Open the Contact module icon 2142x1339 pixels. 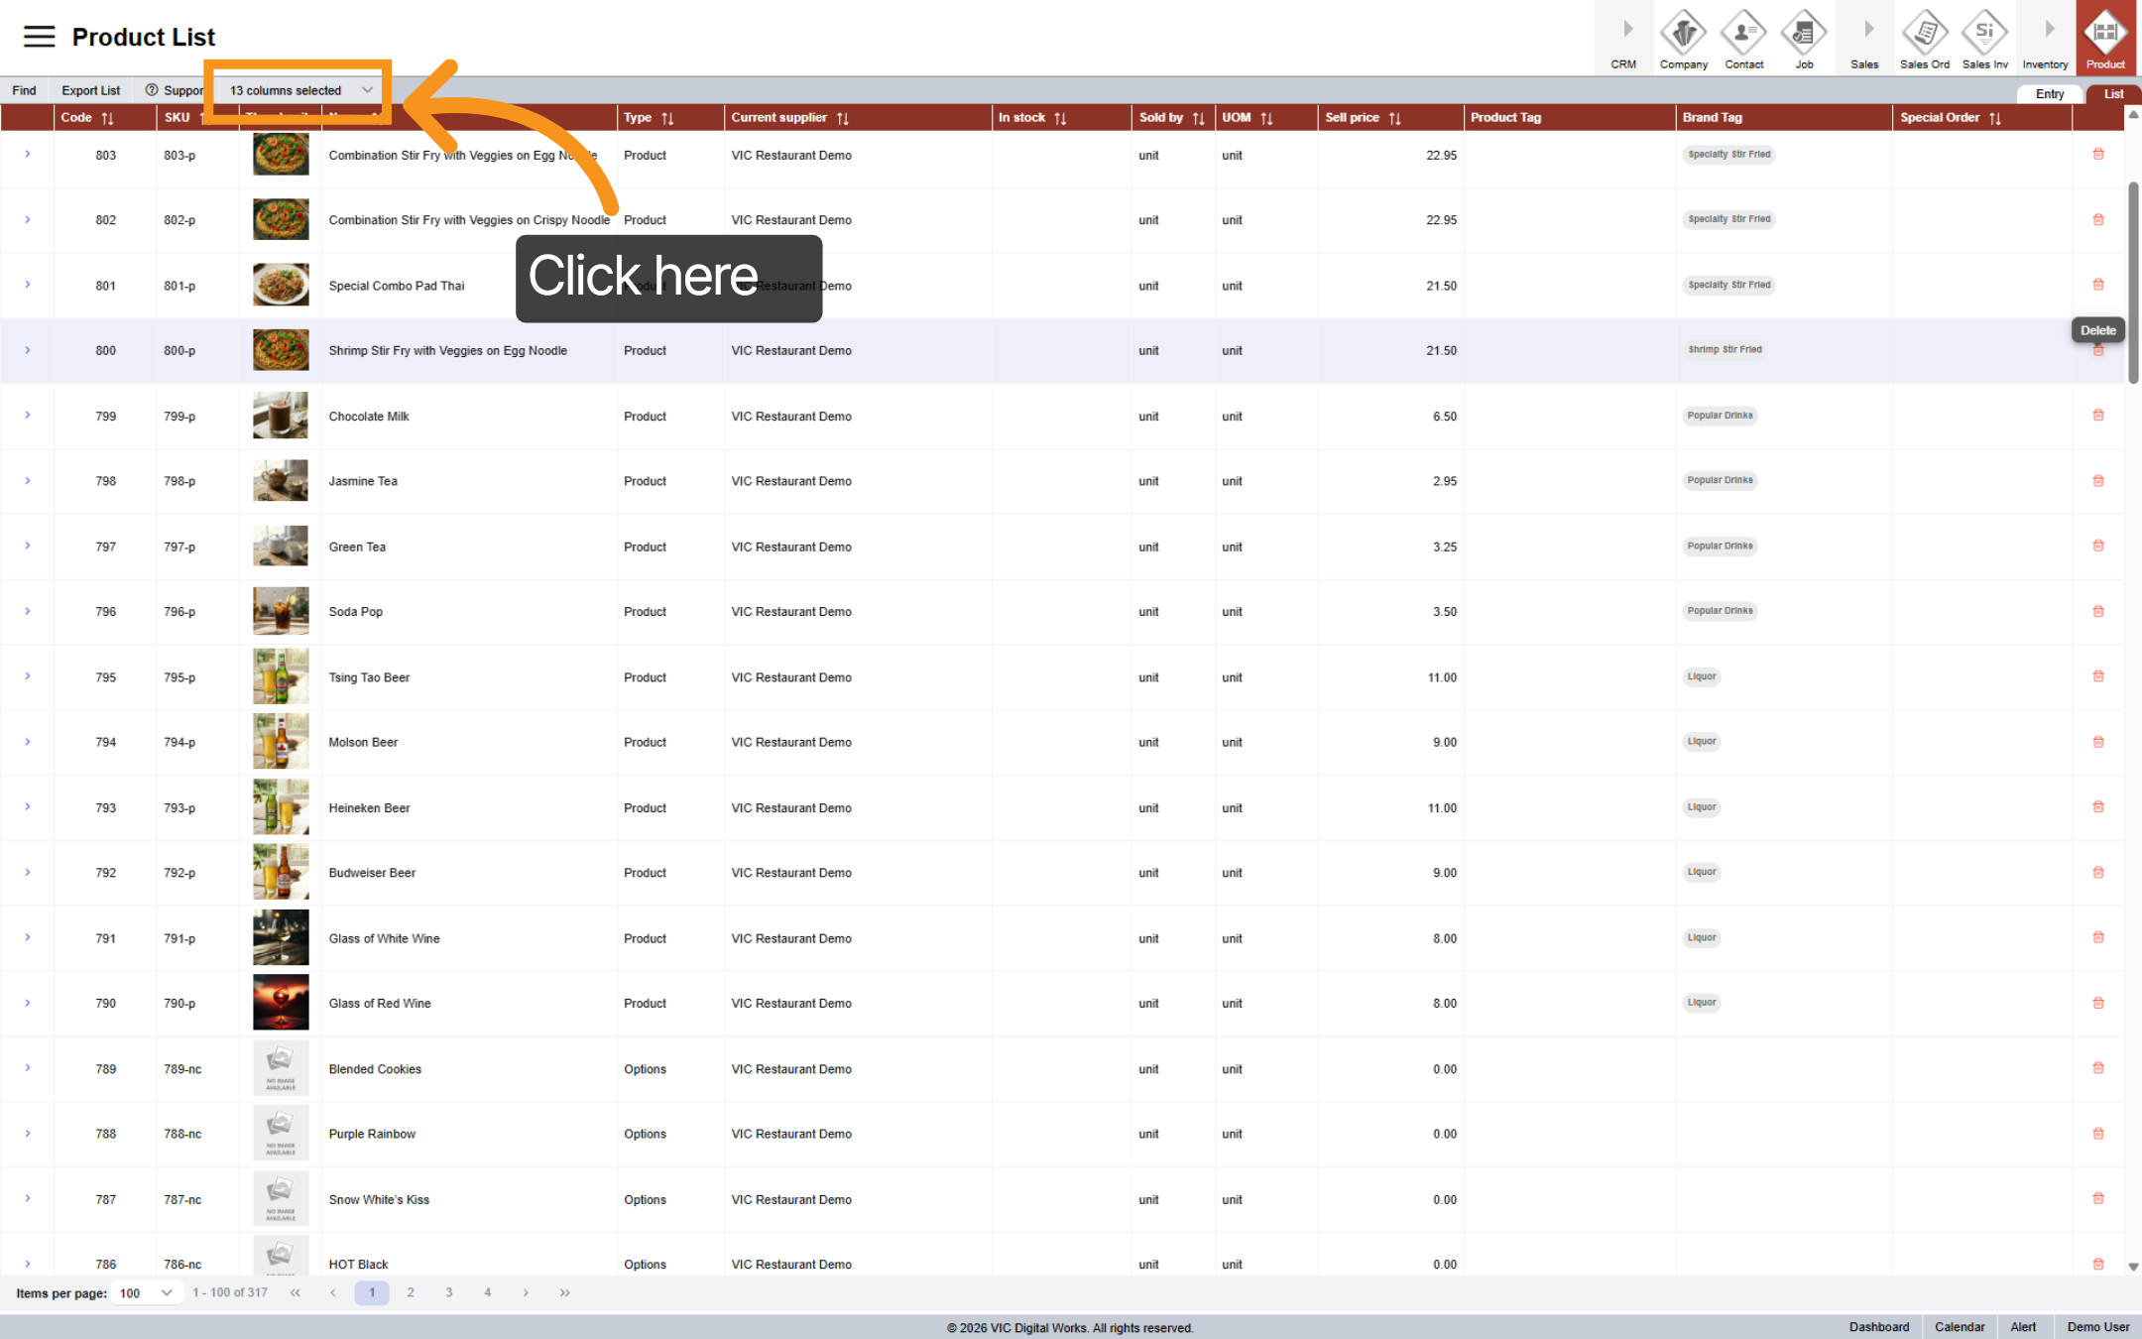point(1744,38)
